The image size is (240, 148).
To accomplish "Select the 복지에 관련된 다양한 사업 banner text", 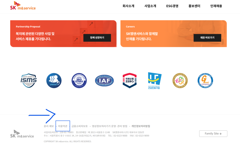I will point(35,34).
